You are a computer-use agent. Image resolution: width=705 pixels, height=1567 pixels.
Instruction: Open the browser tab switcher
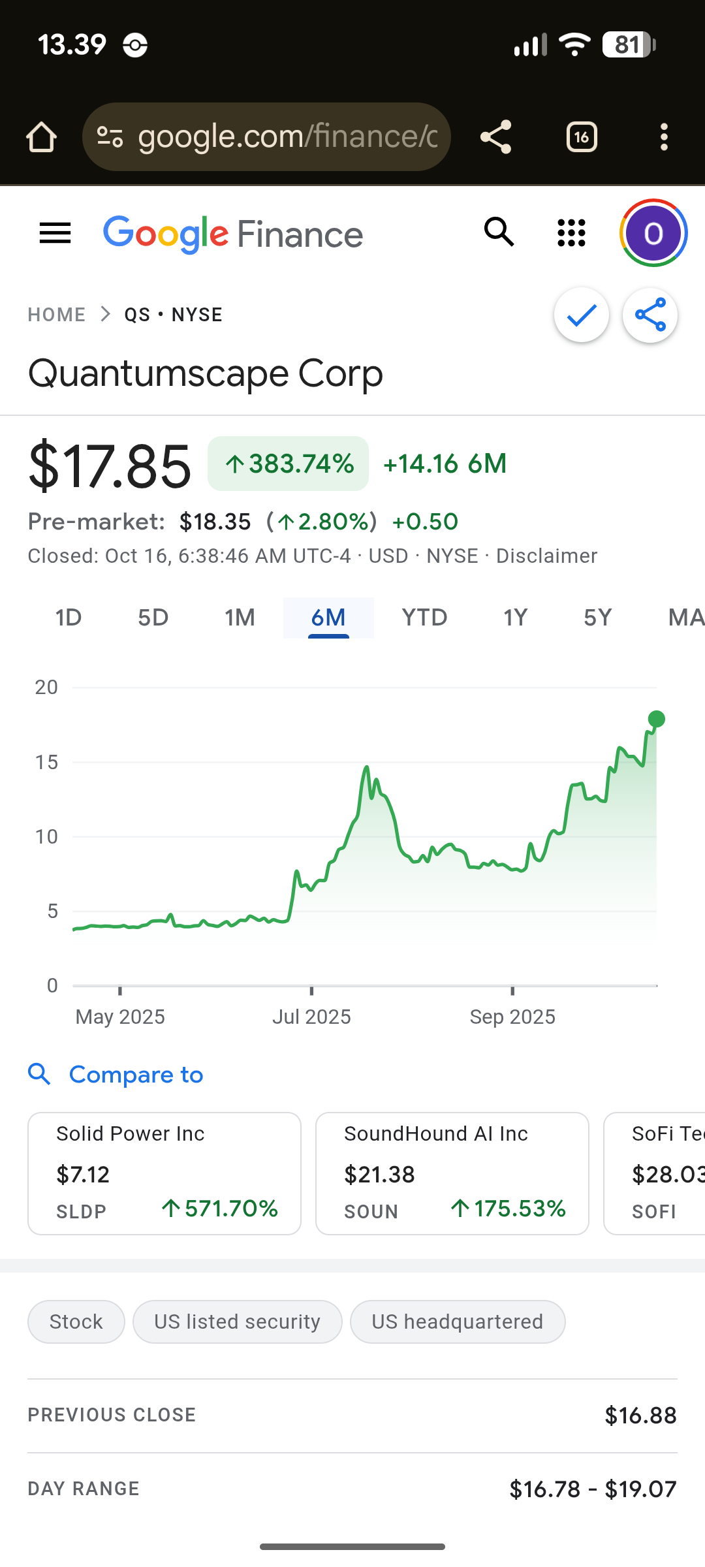click(x=582, y=137)
